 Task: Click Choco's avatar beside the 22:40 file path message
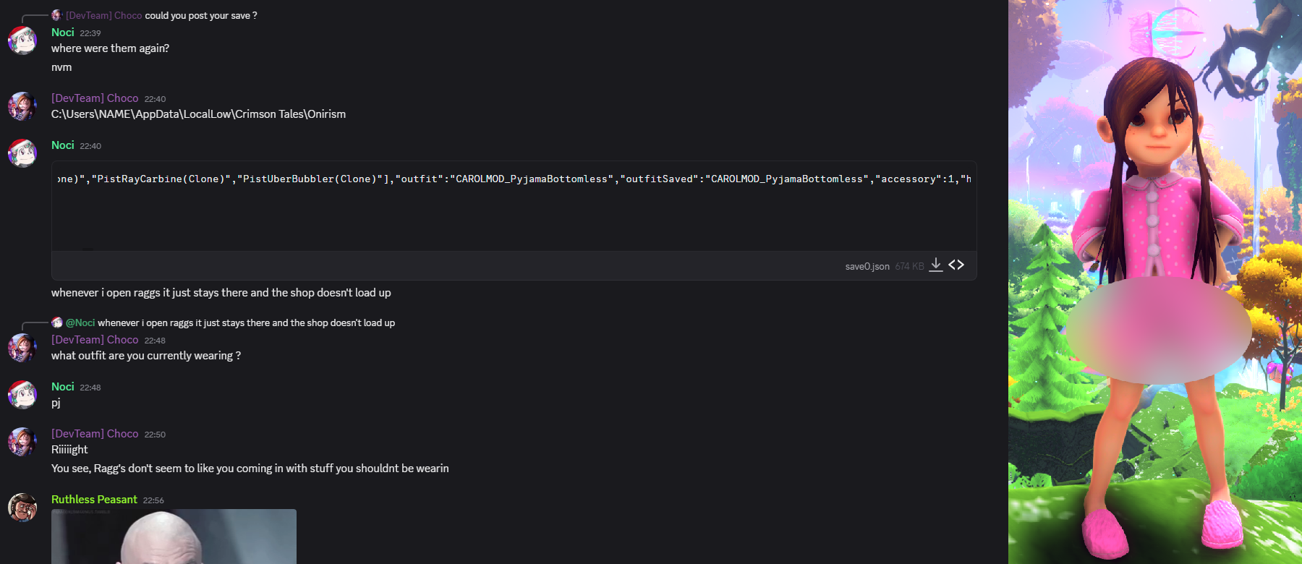(22, 106)
